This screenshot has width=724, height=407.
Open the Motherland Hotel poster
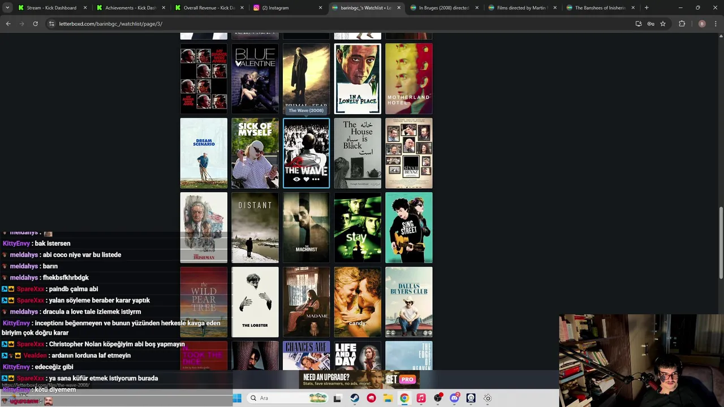tap(409, 79)
